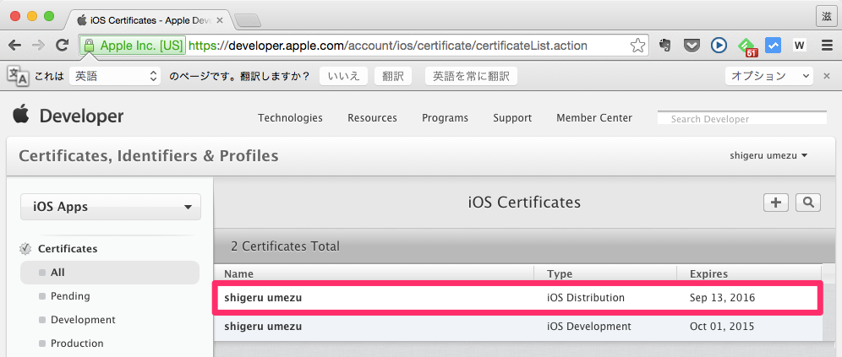This screenshot has width=842, height=357.
Task: Open the shigeru umezu iOS Development certificate row
Action: [x=518, y=326]
